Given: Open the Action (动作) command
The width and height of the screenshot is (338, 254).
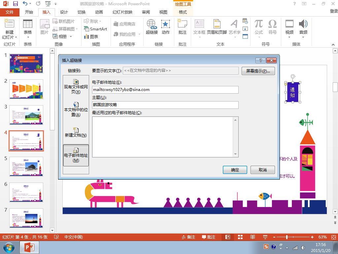Looking at the screenshot, I should pos(166,27).
